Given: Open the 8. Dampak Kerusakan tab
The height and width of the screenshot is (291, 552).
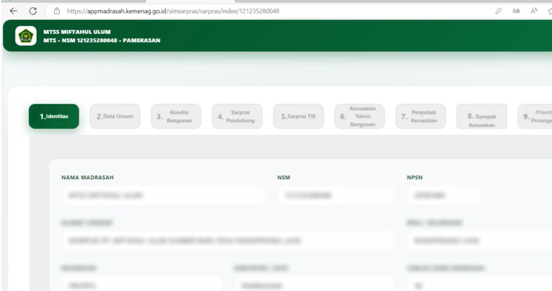Looking at the screenshot, I should [482, 116].
